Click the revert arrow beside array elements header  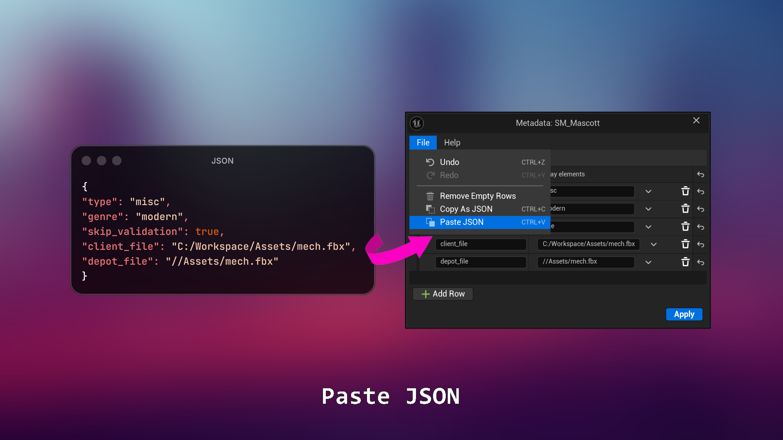701,174
